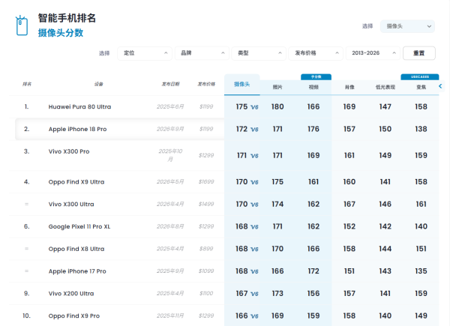450x326 pixels.
Task: Click the 摄像头分数 subtitle heading
Action: tap(61, 33)
